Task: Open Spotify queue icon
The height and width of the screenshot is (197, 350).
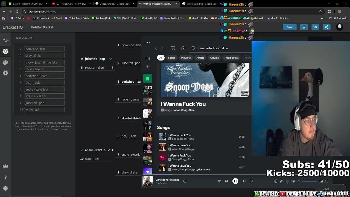Action: point(287,181)
